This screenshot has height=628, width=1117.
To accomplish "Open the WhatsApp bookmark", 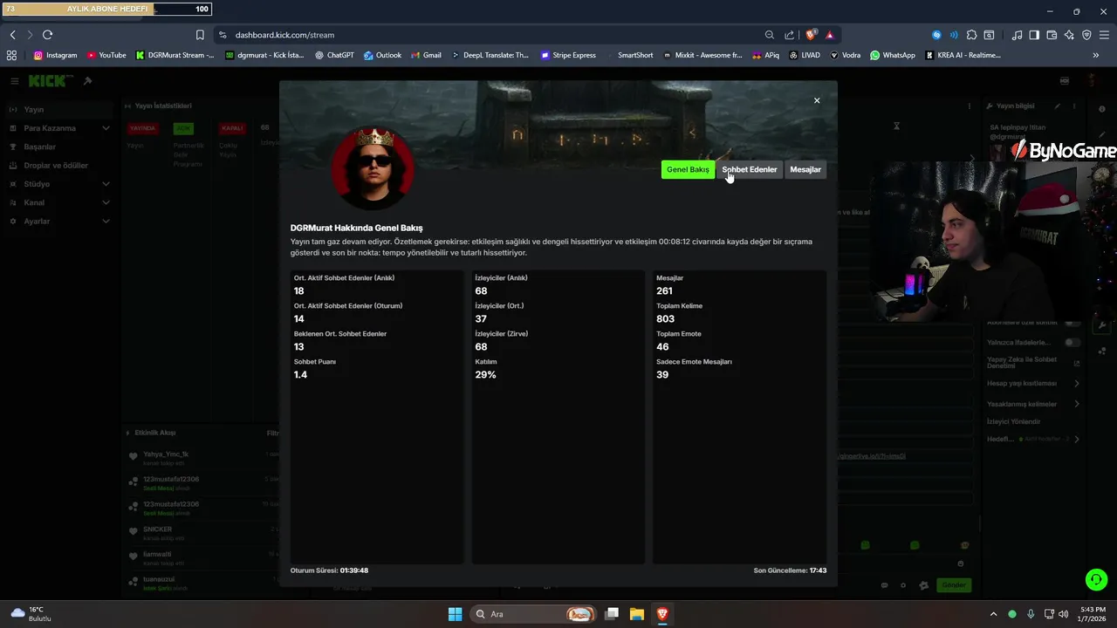I will pos(892,55).
